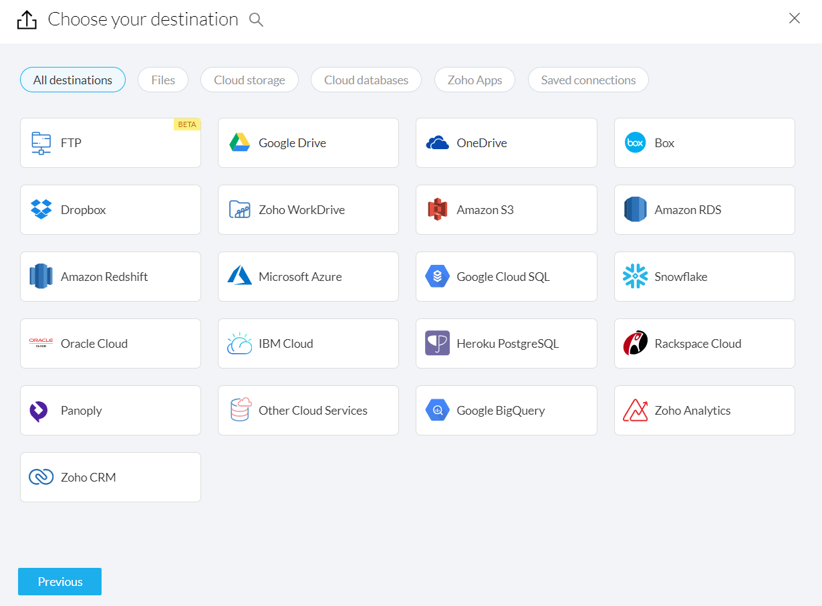This screenshot has width=822, height=606.
Task: Select the Zoho CRM destination card
Action: click(x=110, y=478)
